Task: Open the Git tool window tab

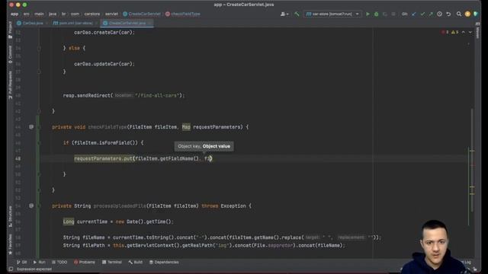Action: click(22, 262)
